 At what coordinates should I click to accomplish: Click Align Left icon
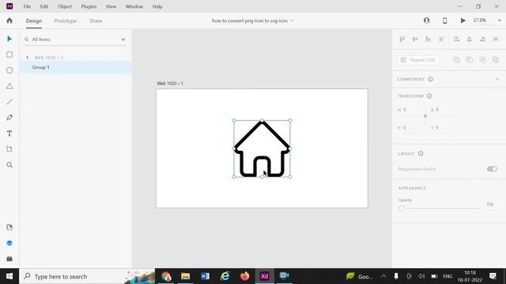(x=456, y=39)
